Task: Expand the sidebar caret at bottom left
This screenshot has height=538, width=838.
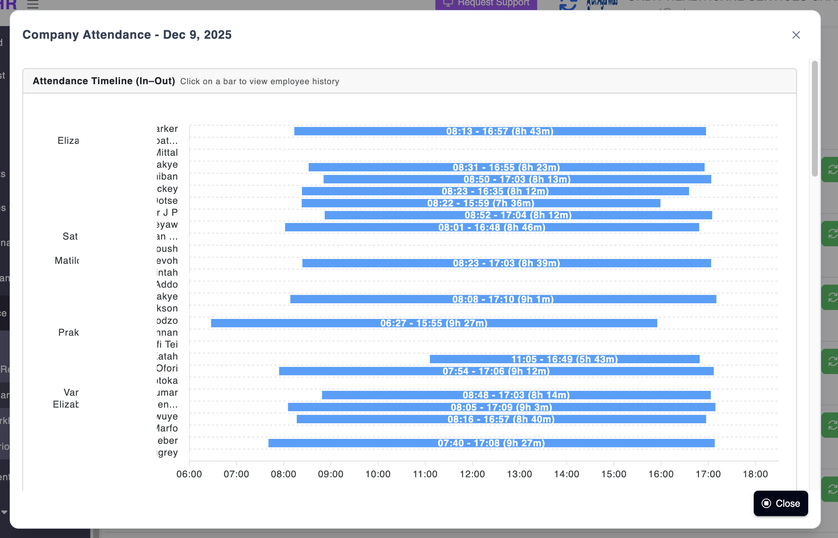Action: coord(4,512)
